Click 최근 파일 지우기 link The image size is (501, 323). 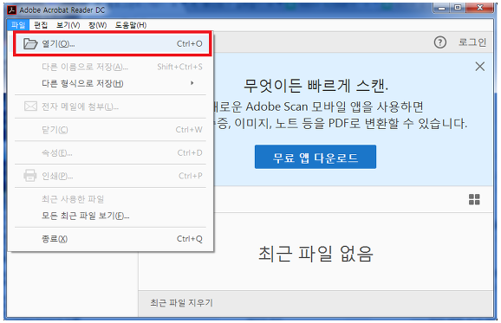point(181,302)
